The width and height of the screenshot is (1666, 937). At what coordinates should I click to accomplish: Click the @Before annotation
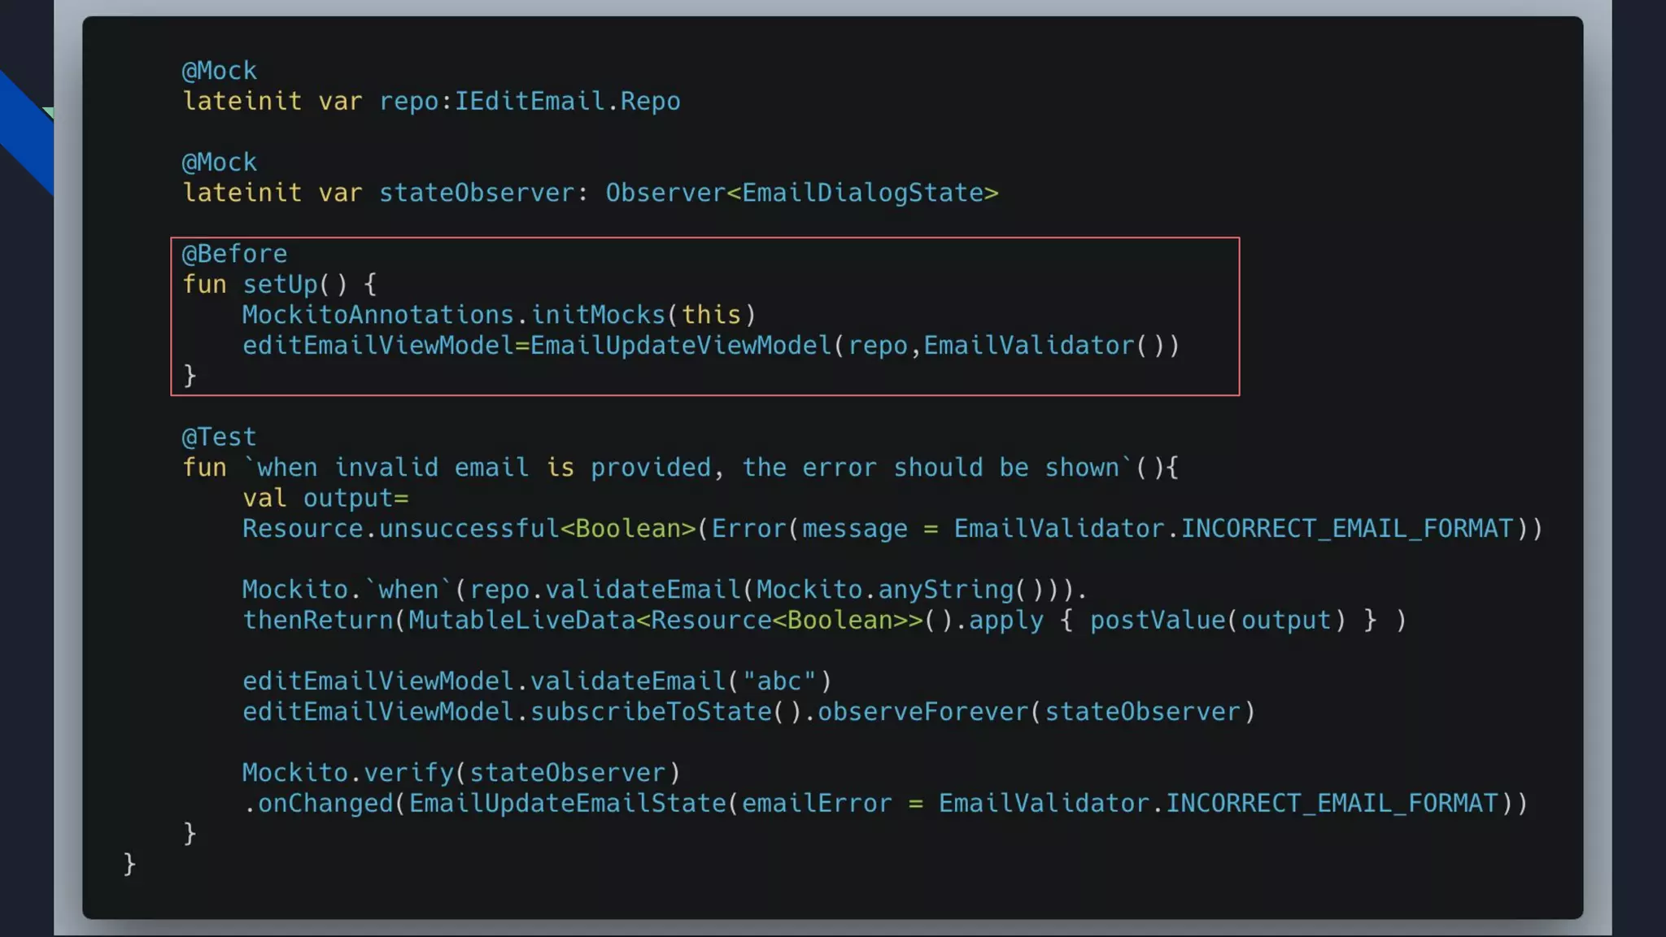pyautogui.click(x=234, y=254)
